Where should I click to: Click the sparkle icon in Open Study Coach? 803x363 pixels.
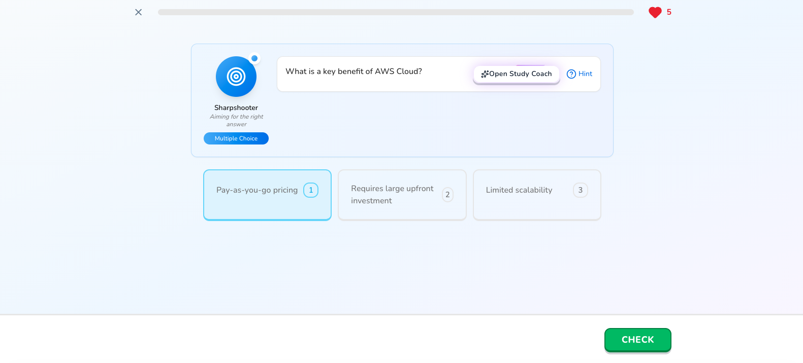[485, 74]
